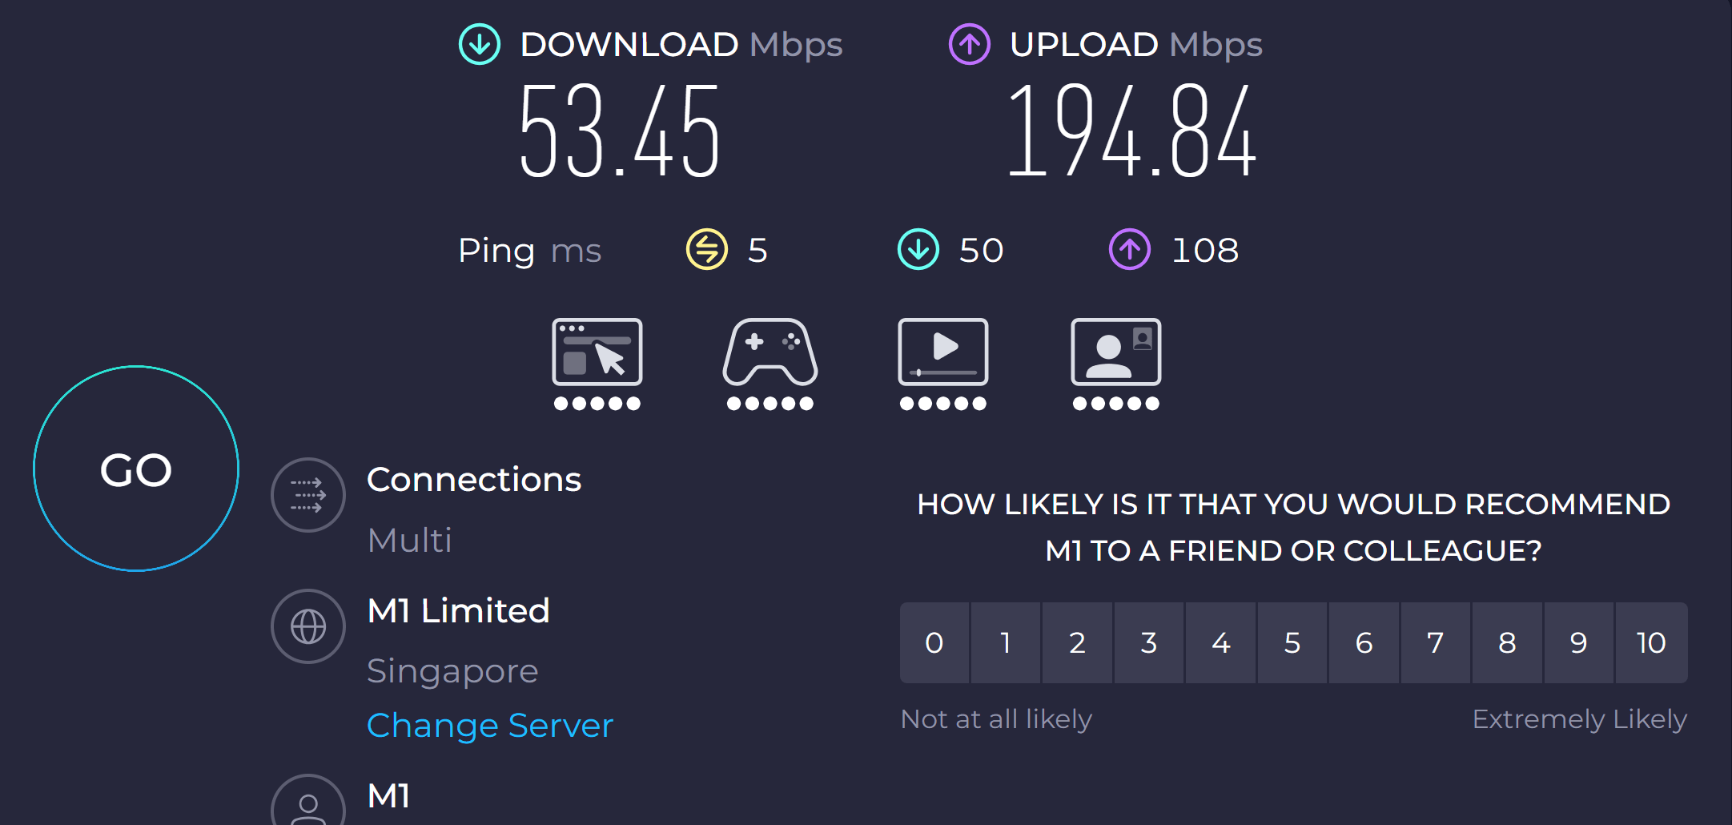The height and width of the screenshot is (825, 1732).
Task: Click the yellow idle ping icon
Action: (x=707, y=250)
